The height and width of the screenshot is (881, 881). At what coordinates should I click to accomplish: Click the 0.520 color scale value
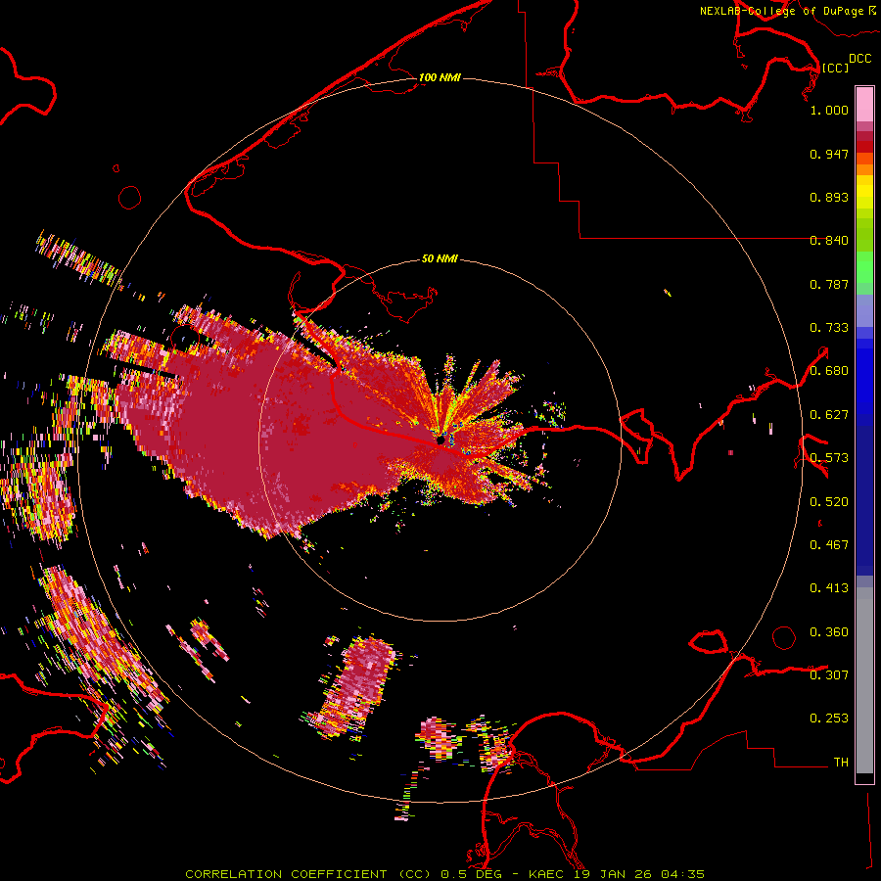(829, 502)
